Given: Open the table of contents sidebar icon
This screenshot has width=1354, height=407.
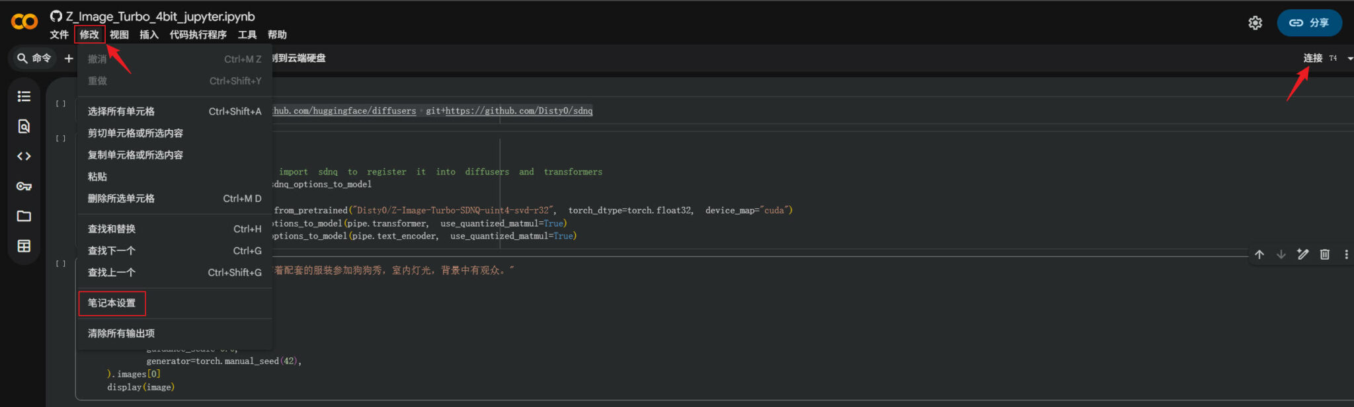Looking at the screenshot, I should (24, 96).
